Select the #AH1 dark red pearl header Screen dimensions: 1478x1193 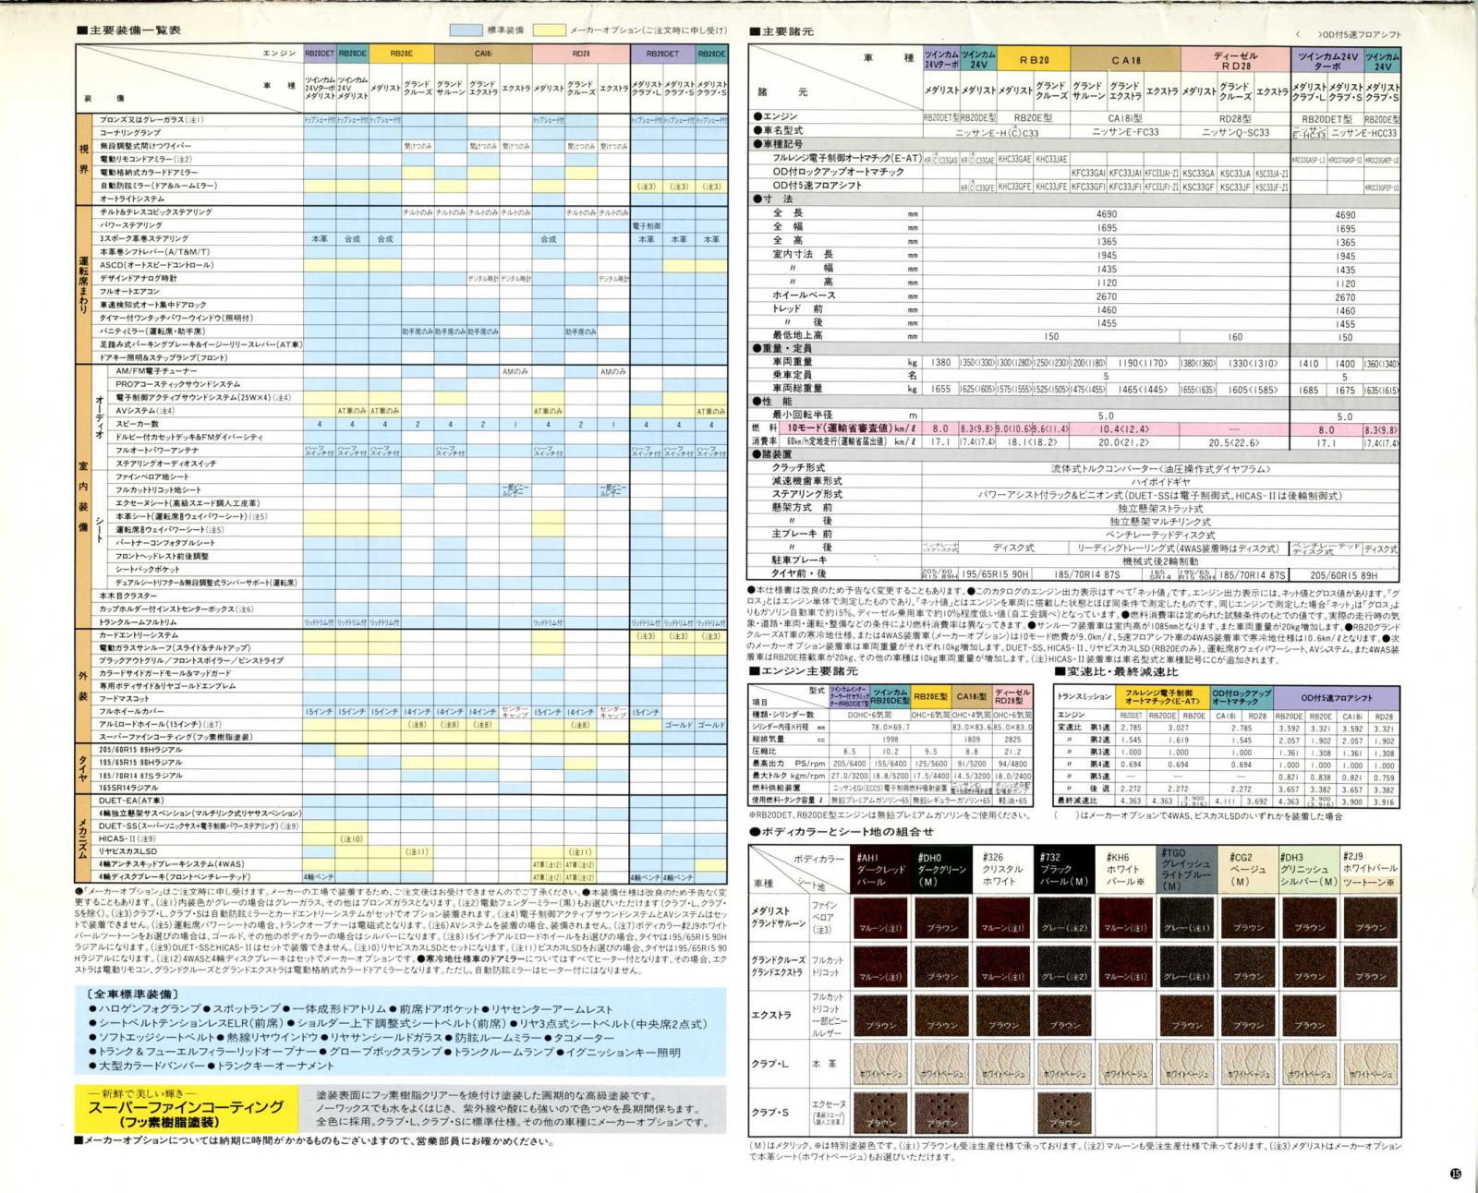pos(880,869)
